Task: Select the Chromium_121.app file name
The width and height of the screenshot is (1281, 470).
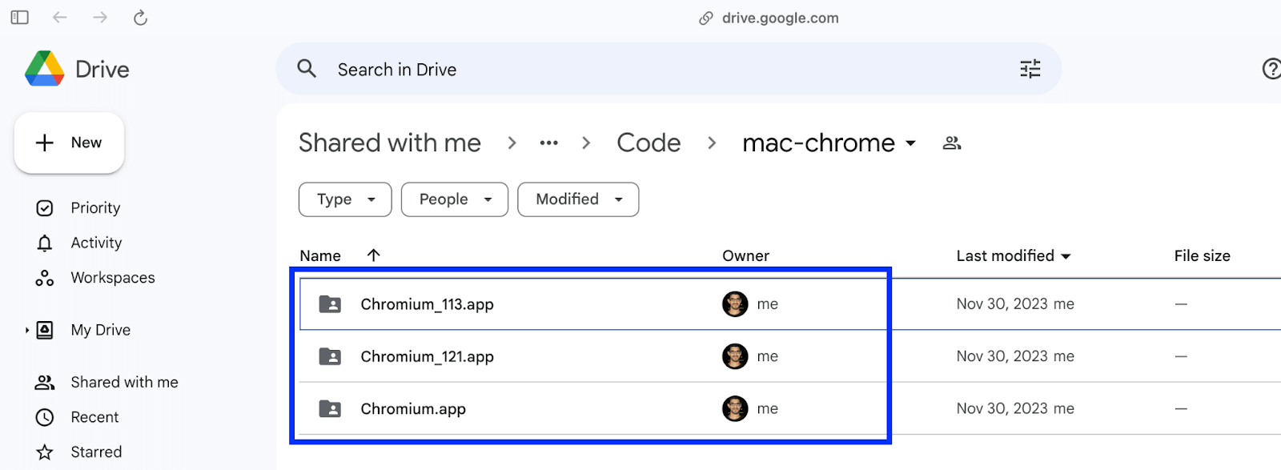Action: point(427,356)
